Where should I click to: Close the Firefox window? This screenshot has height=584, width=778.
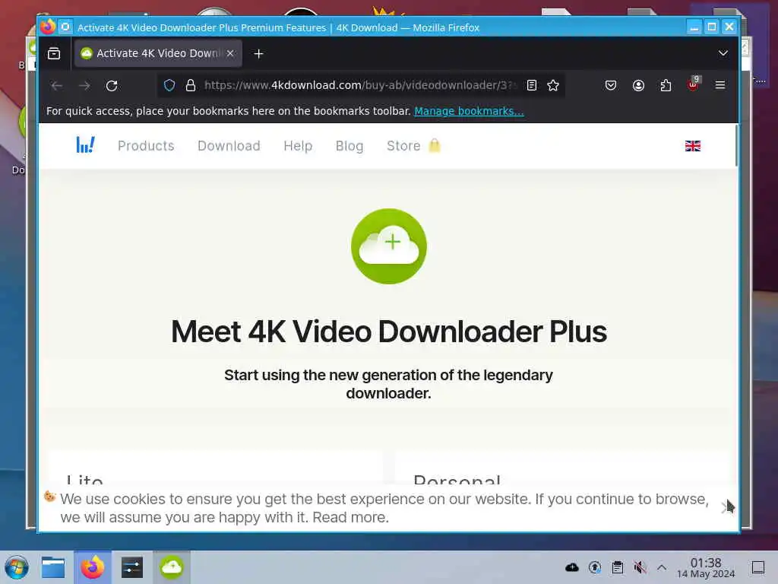(x=729, y=27)
